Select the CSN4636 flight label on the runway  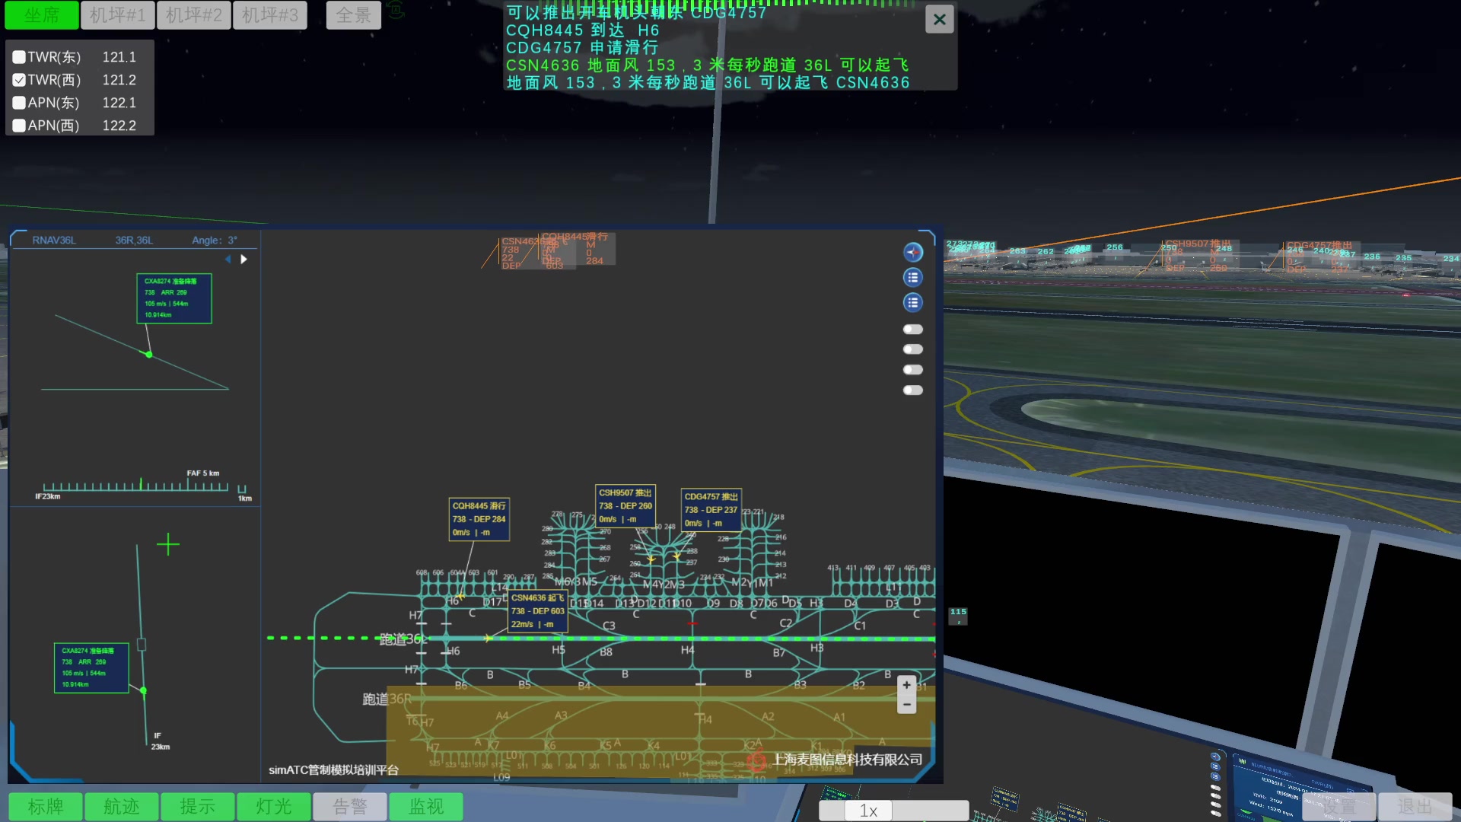[537, 611]
